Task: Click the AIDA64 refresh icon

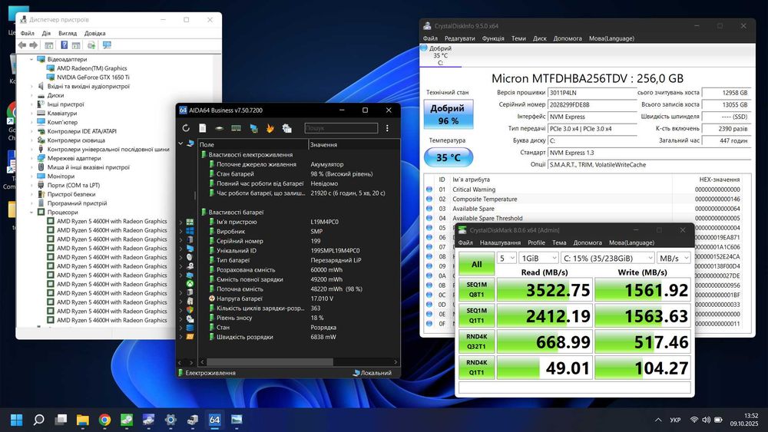Action: pyautogui.click(x=186, y=128)
